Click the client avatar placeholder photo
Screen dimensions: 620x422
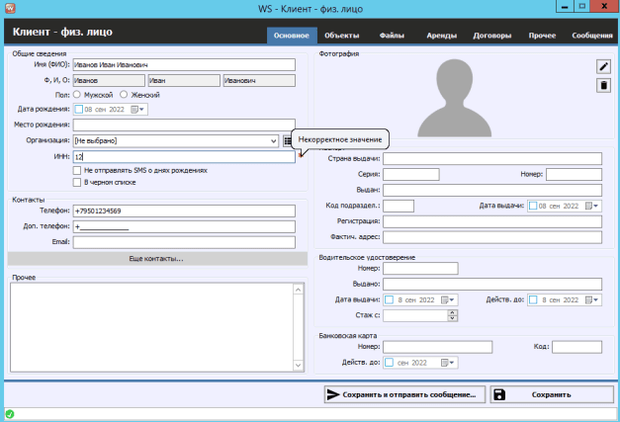click(x=457, y=97)
